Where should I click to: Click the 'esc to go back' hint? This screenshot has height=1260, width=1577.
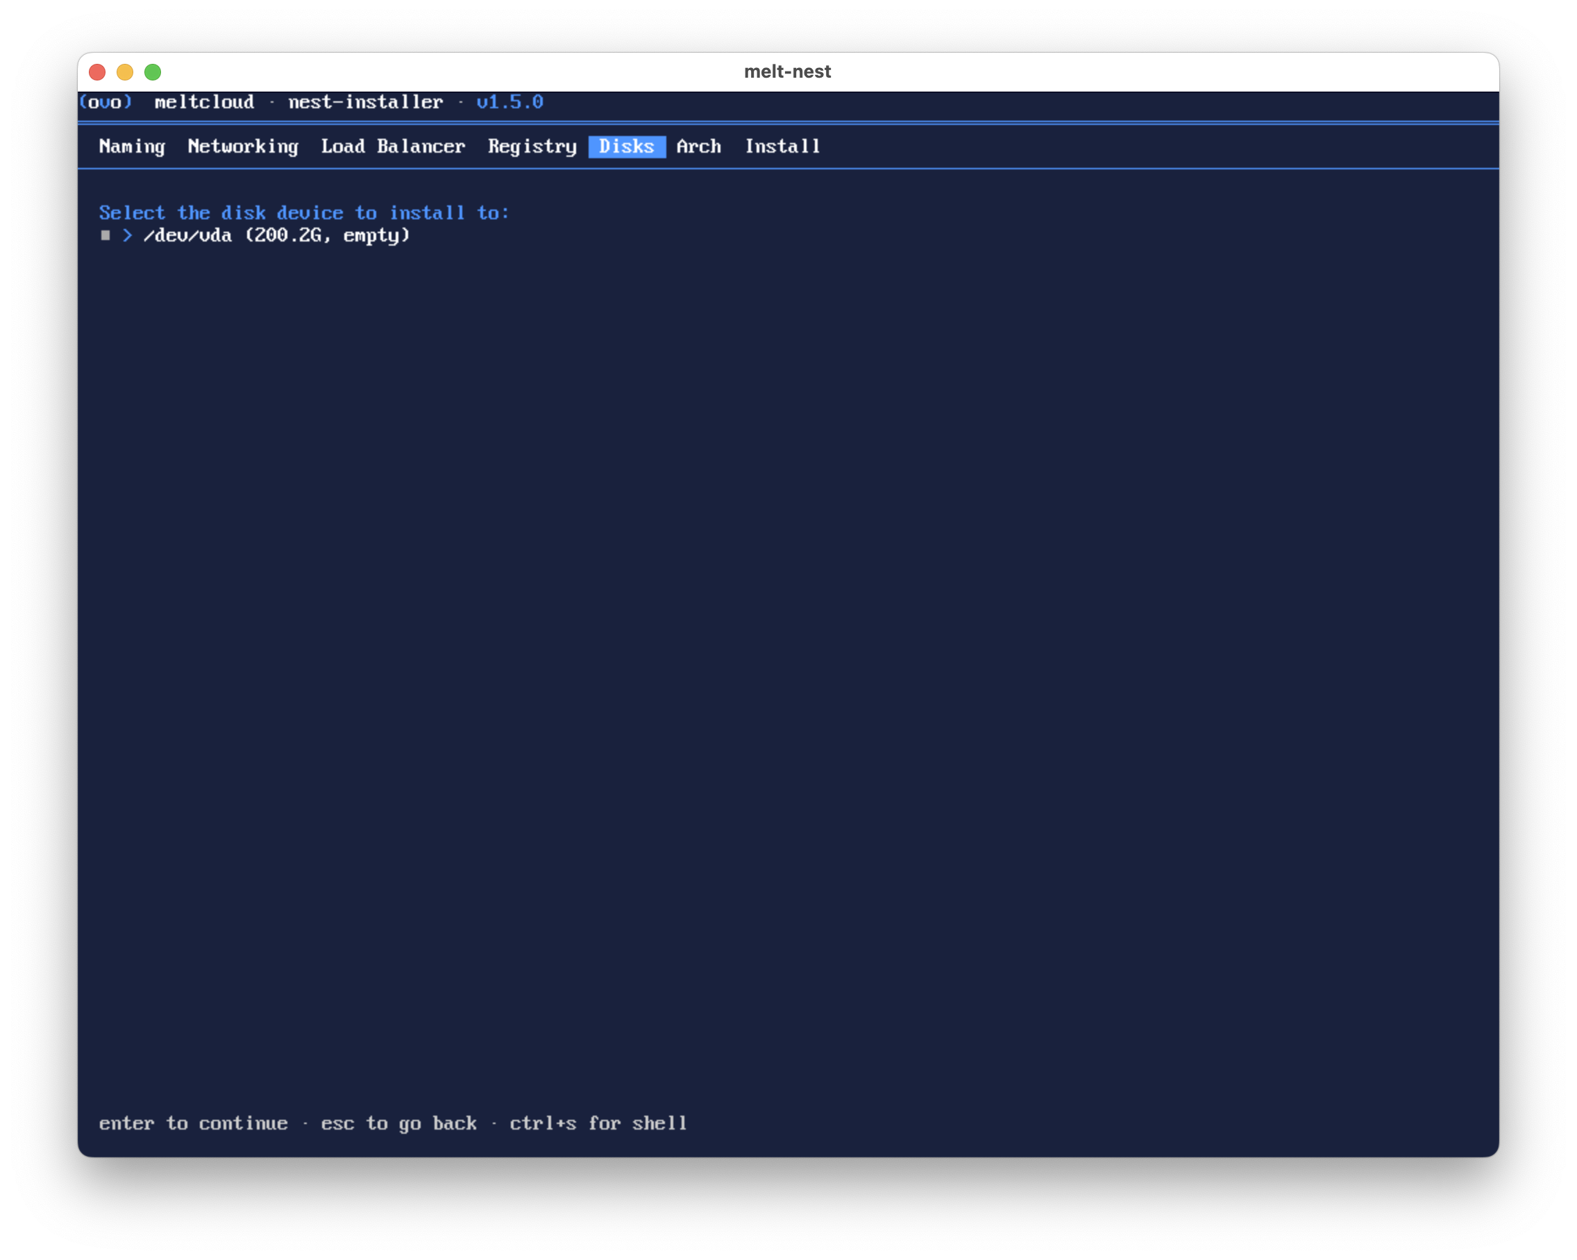[398, 1124]
